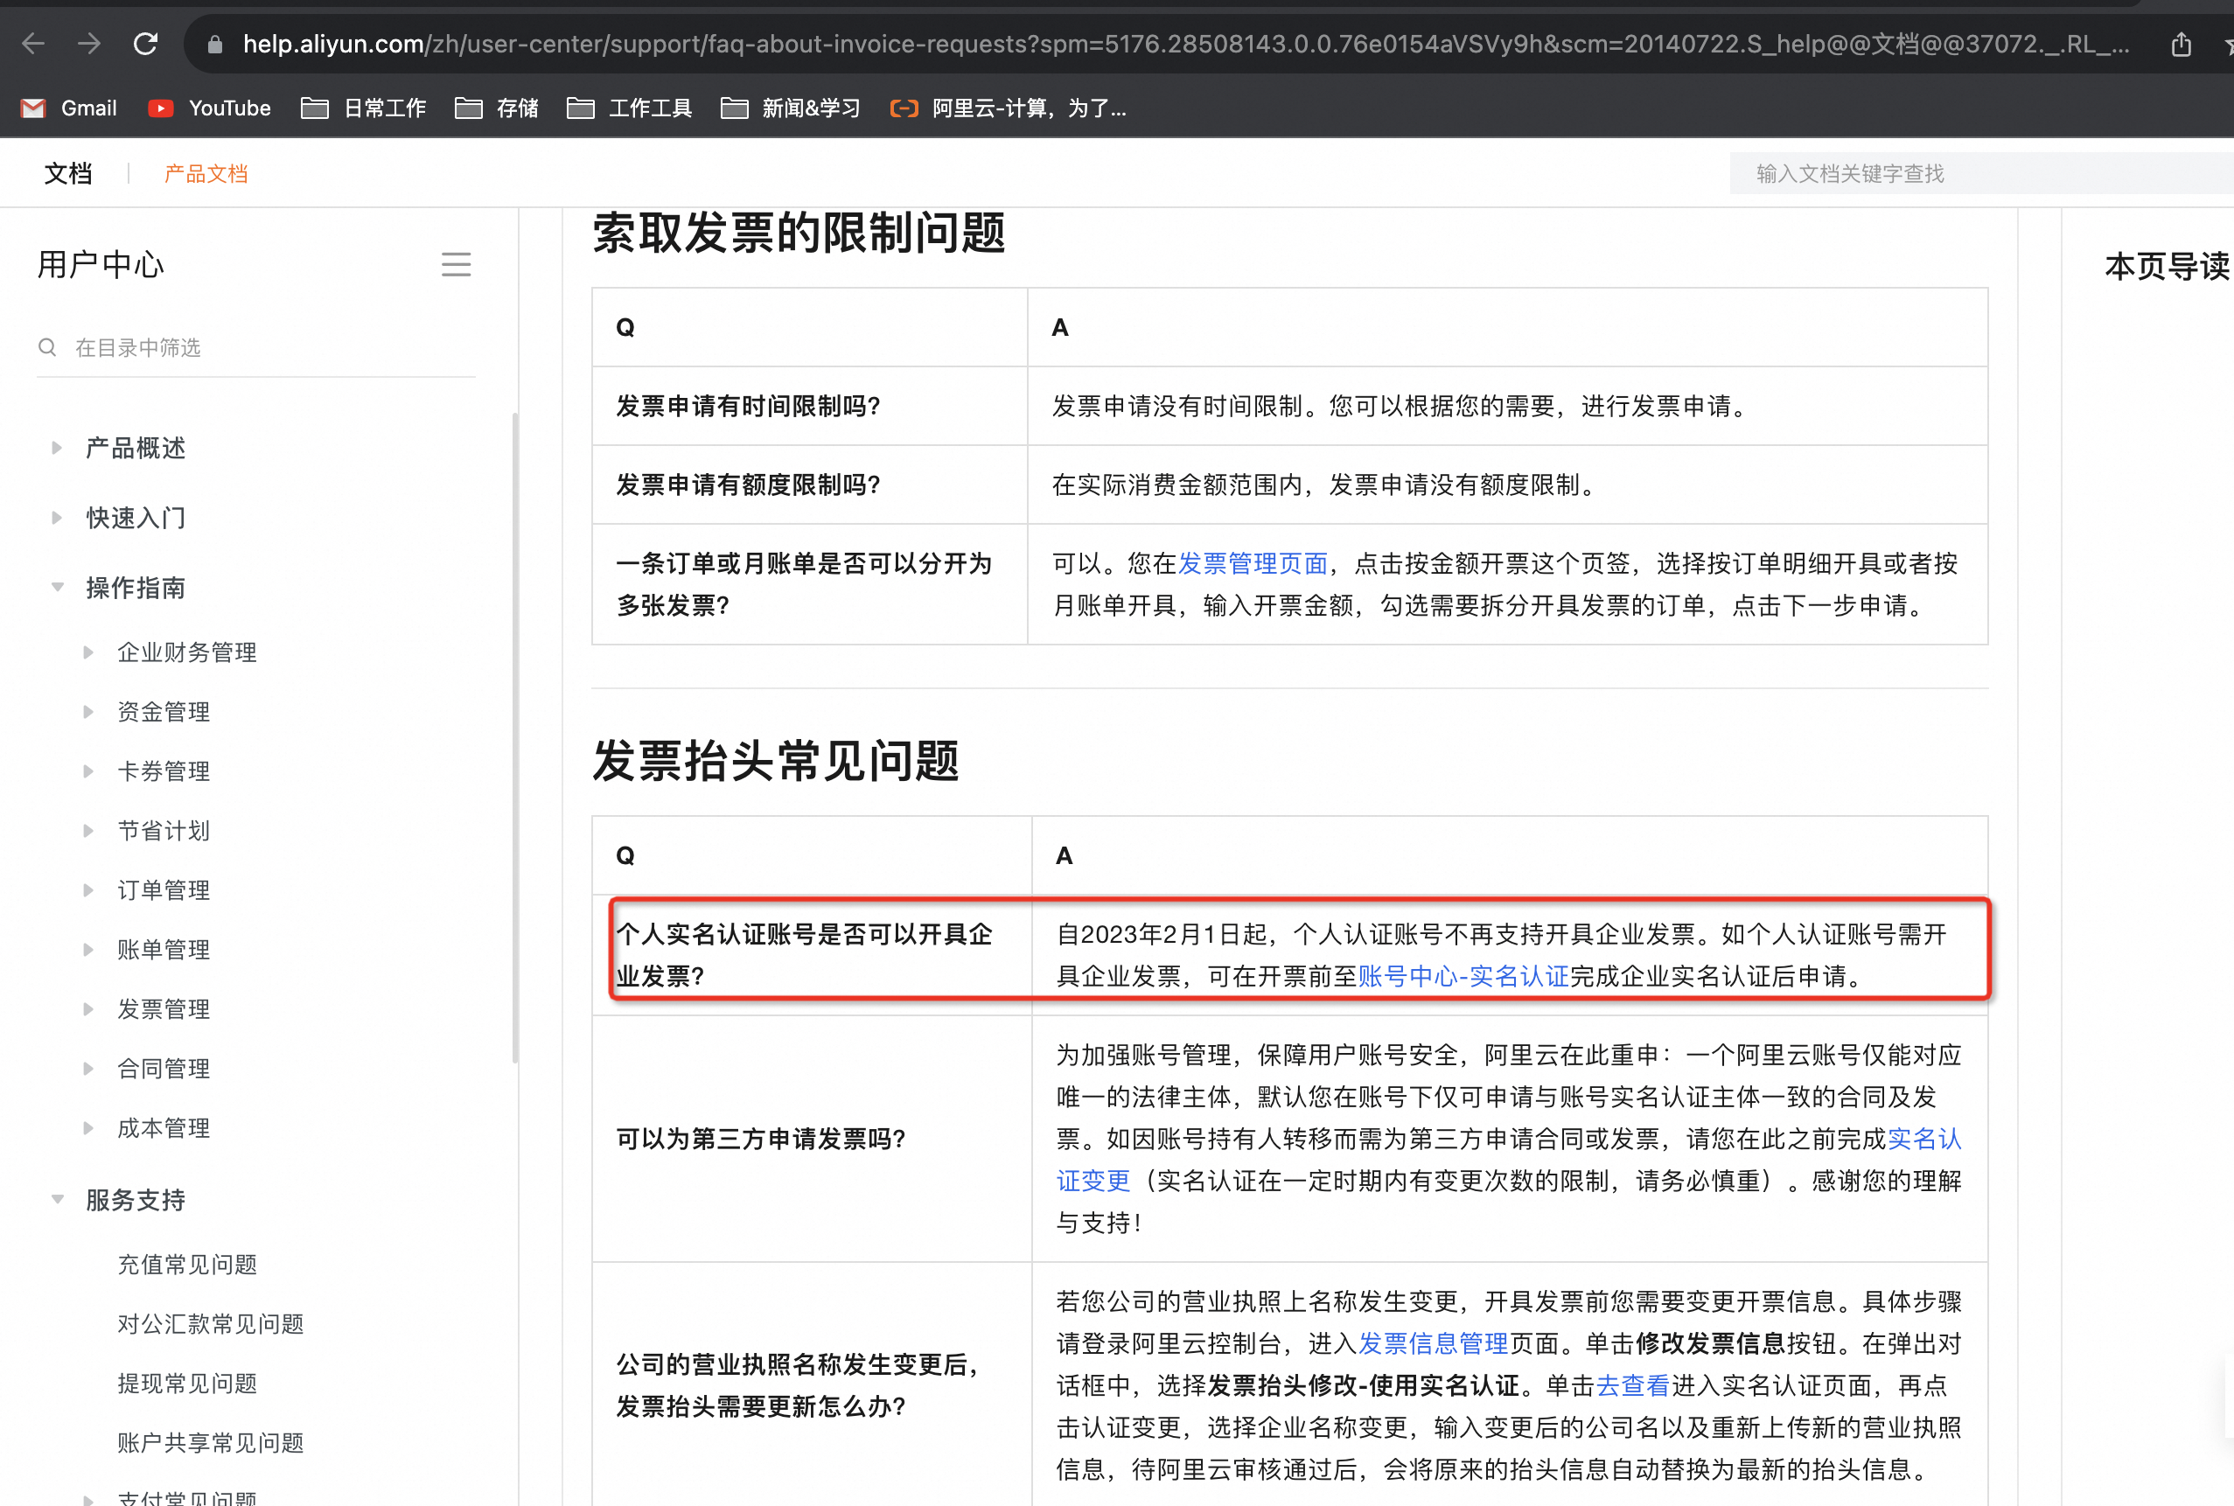2234x1506 pixels.
Task: Open the 存储 bookmark folder
Action: click(x=497, y=108)
